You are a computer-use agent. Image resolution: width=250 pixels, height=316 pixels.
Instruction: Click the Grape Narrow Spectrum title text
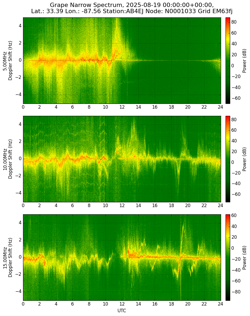[x=132, y=5]
